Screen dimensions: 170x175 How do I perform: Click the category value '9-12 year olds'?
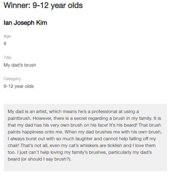[18, 86]
